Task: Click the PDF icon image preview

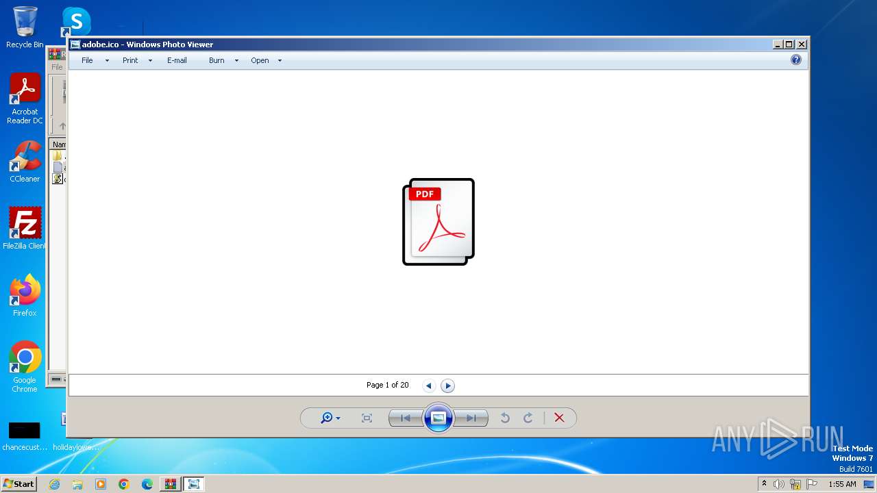Action: [438, 222]
